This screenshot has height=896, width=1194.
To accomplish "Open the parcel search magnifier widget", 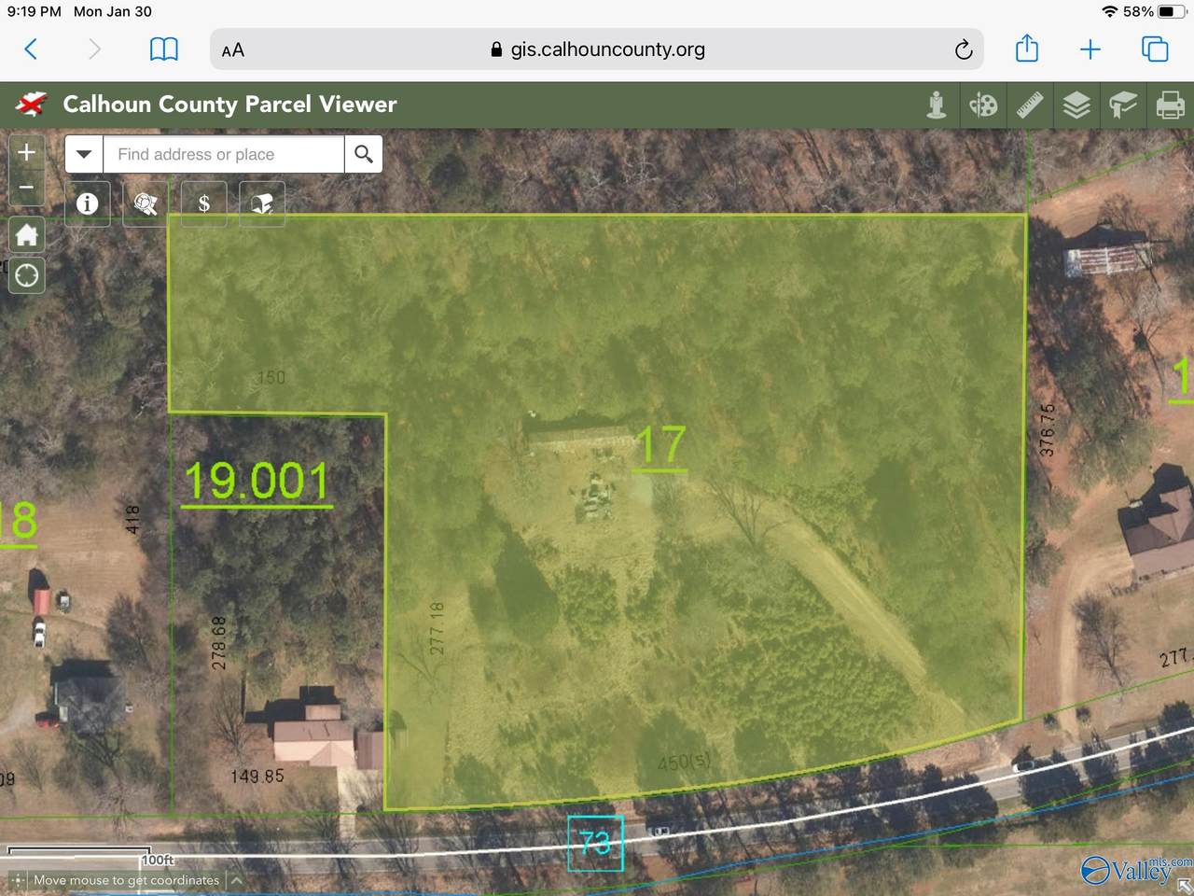I will [146, 203].
